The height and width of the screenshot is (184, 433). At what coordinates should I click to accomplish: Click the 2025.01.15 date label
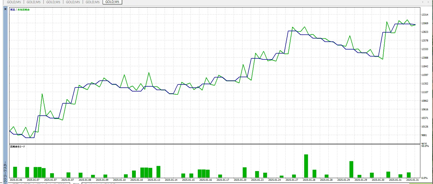pos(188,180)
